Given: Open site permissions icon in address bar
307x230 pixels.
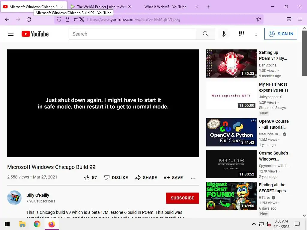Looking at the screenshot, I should [76, 19].
